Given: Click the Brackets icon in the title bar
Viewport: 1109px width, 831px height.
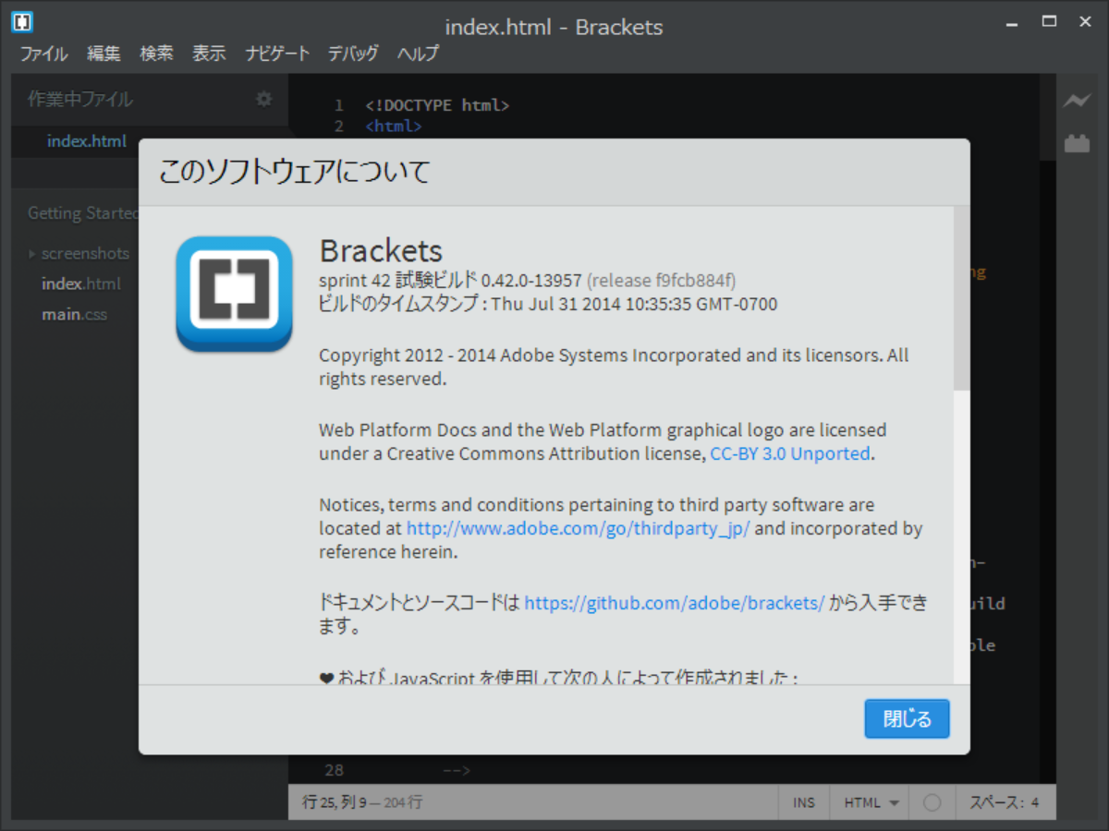Looking at the screenshot, I should click(x=20, y=20).
